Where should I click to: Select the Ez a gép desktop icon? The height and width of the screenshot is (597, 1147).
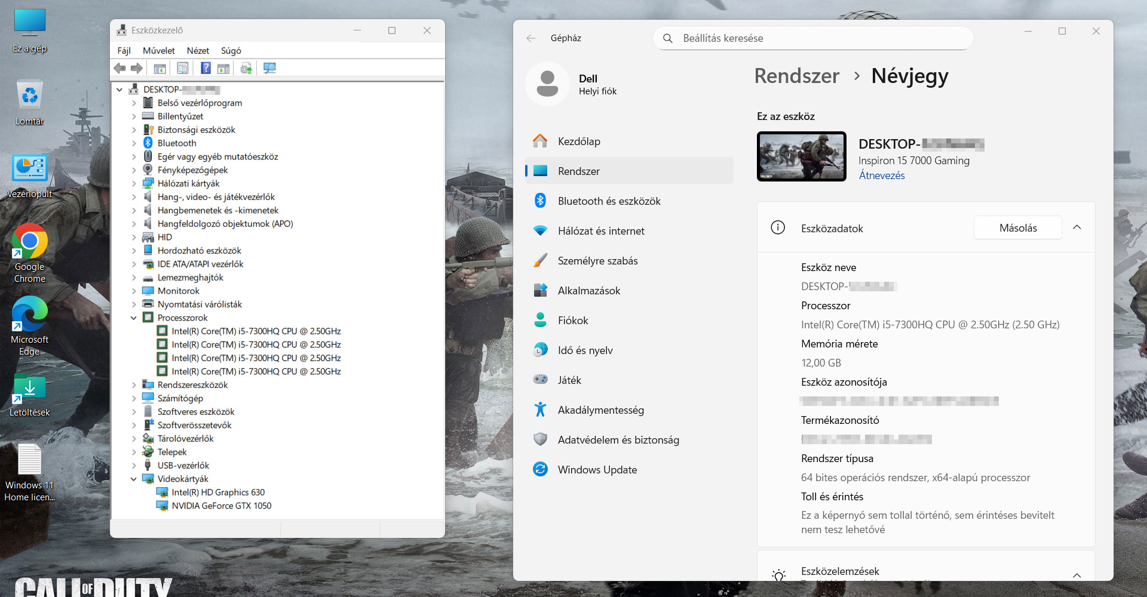[29, 31]
